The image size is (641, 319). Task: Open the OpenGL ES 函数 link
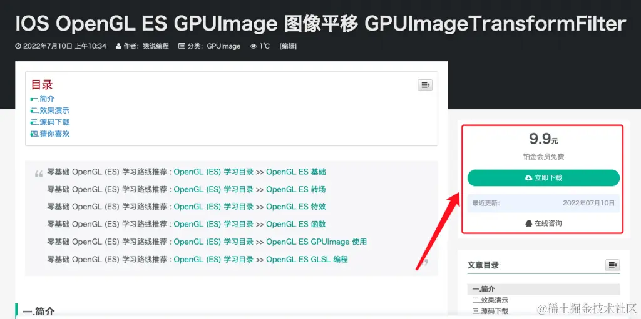tap(296, 224)
